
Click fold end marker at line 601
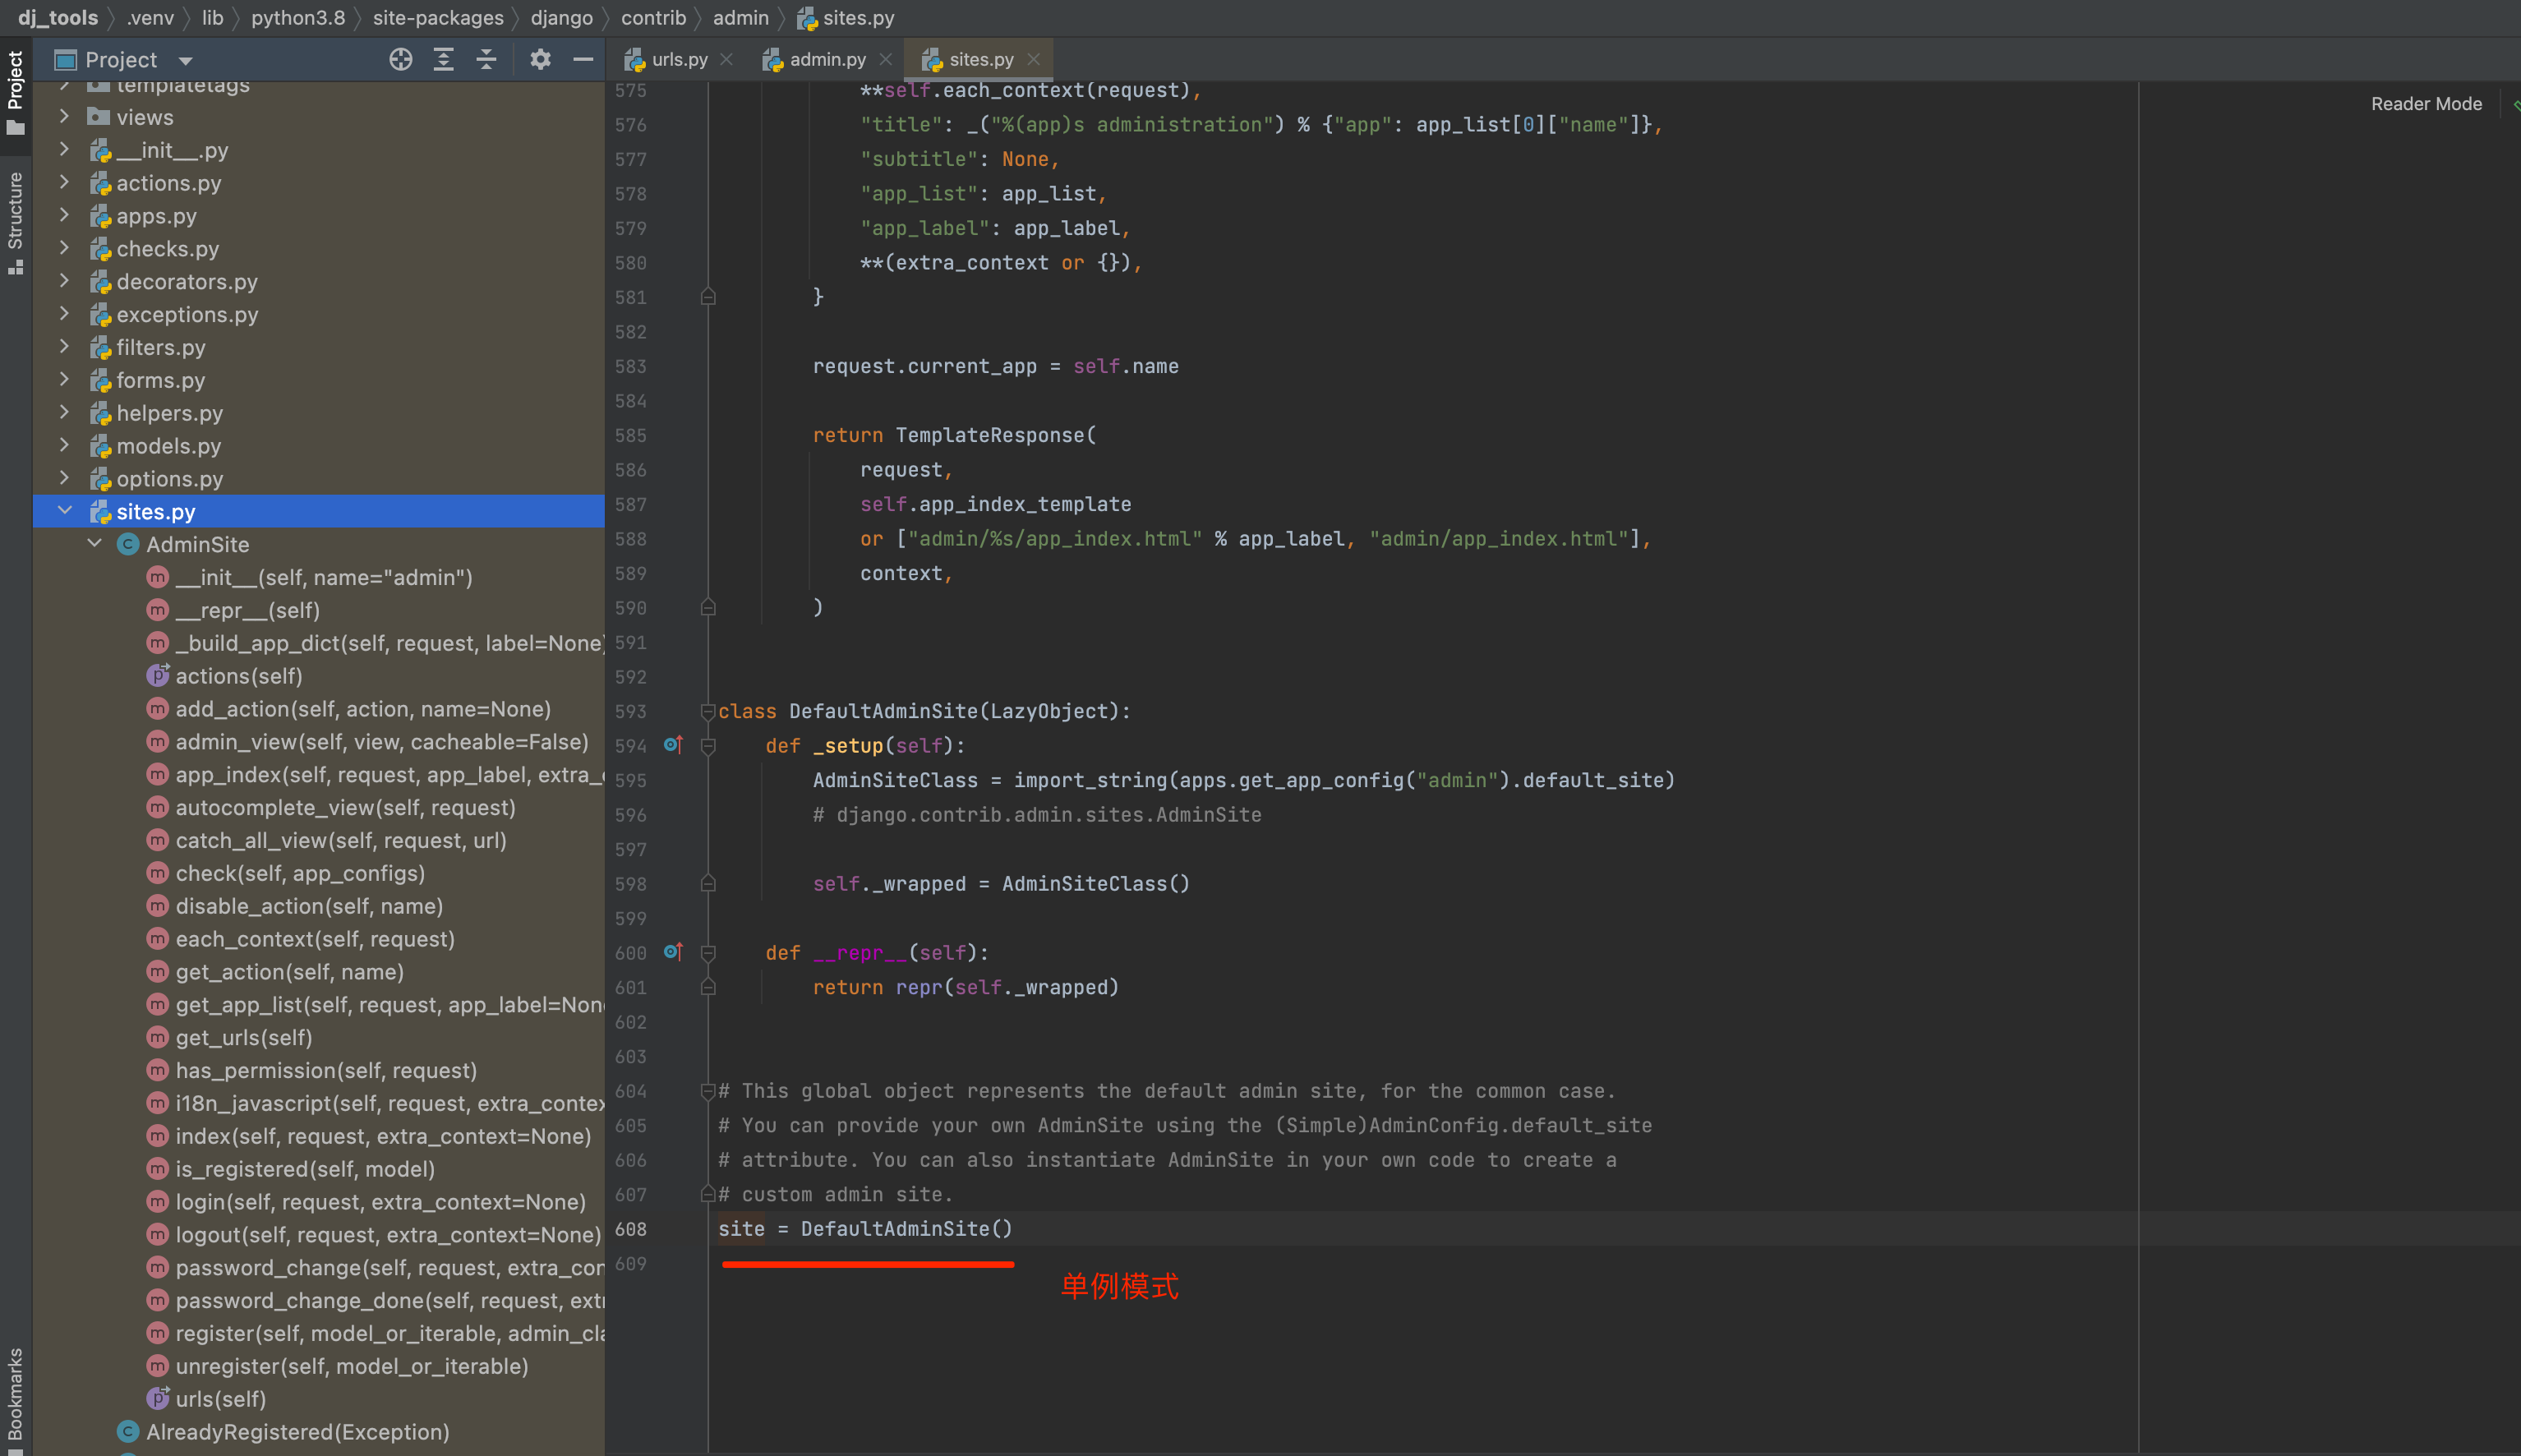708,988
